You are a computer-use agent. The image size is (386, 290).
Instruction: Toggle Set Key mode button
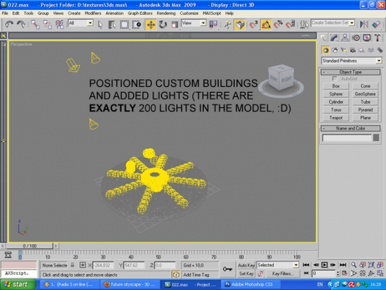click(x=246, y=273)
